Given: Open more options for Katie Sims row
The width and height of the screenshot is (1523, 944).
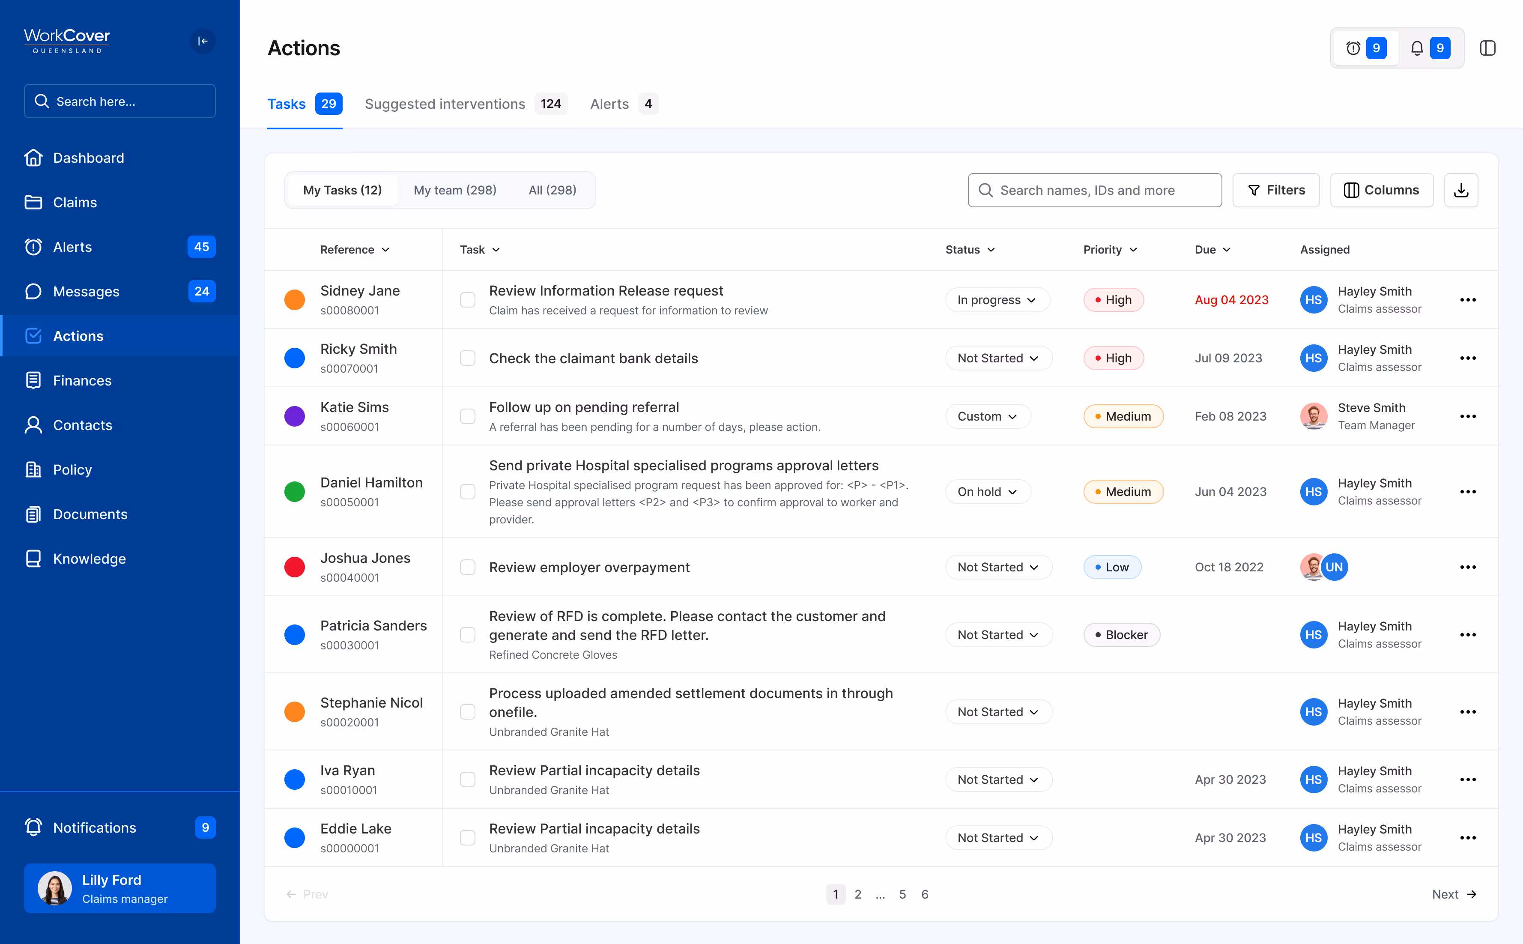Looking at the screenshot, I should [1468, 416].
